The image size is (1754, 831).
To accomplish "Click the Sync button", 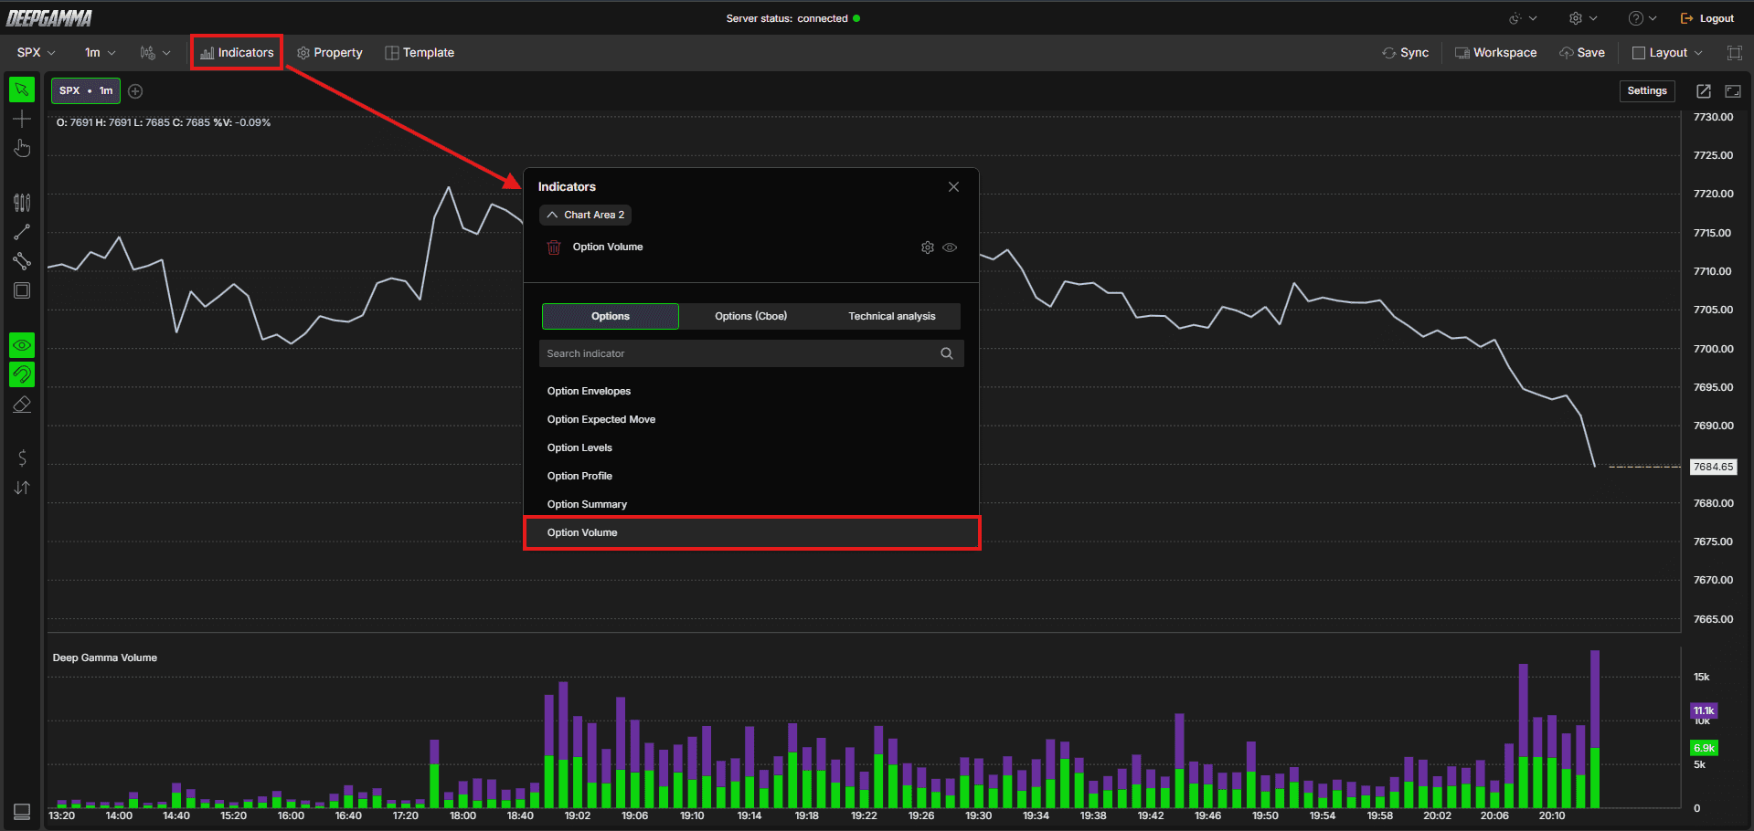I will (x=1405, y=53).
